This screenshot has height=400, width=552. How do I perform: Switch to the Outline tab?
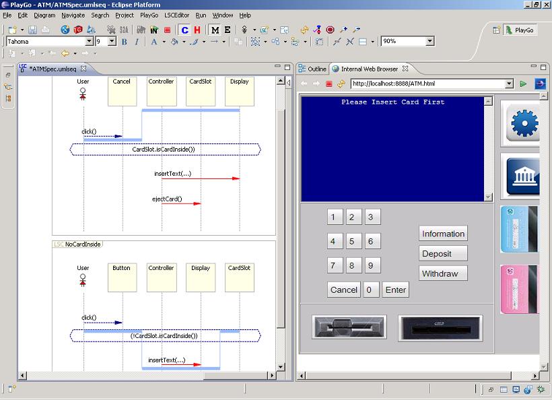tap(312, 69)
